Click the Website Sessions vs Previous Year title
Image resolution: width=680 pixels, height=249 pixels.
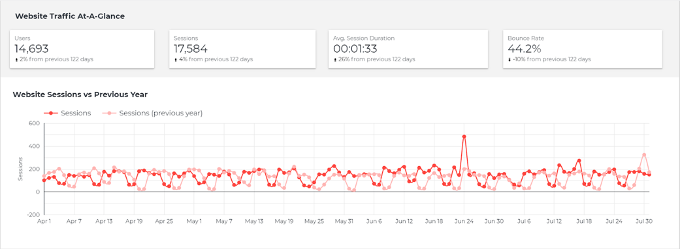tap(80, 94)
